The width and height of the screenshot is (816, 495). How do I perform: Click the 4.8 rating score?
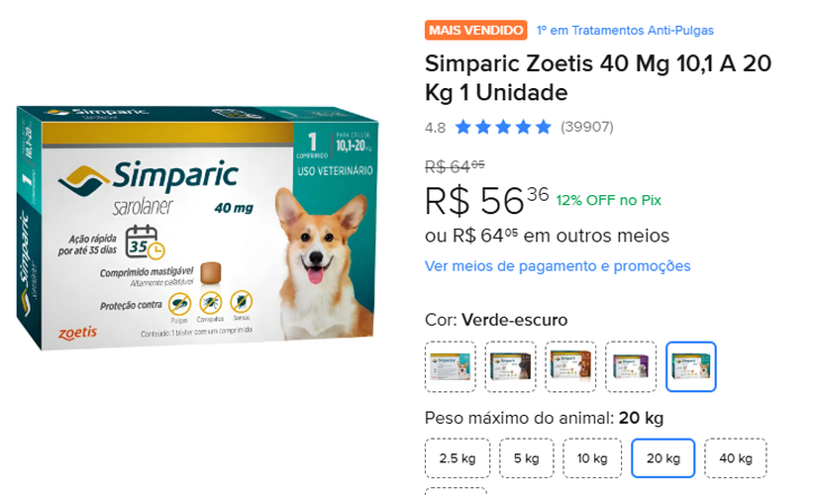point(435,127)
